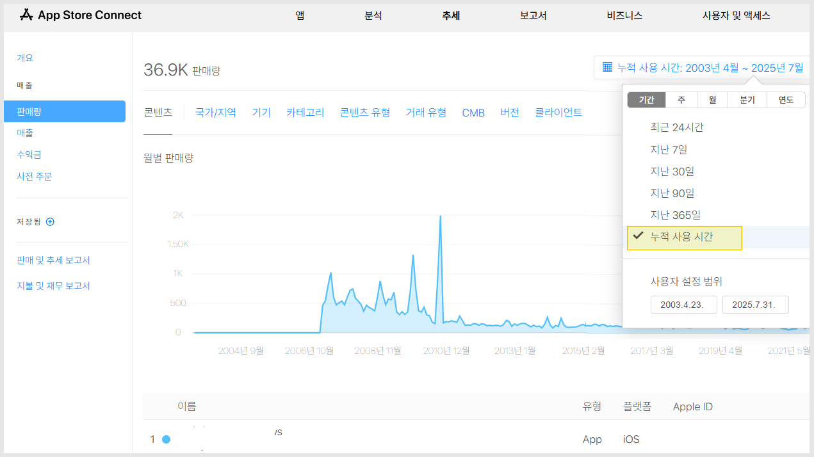Image resolution: width=814 pixels, height=457 pixels.
Task: Click the blue dot beside first app row
Action: [167, 439]
